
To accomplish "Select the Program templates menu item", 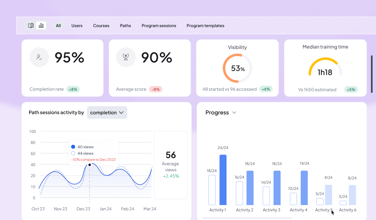I will (x=205, y=25).
